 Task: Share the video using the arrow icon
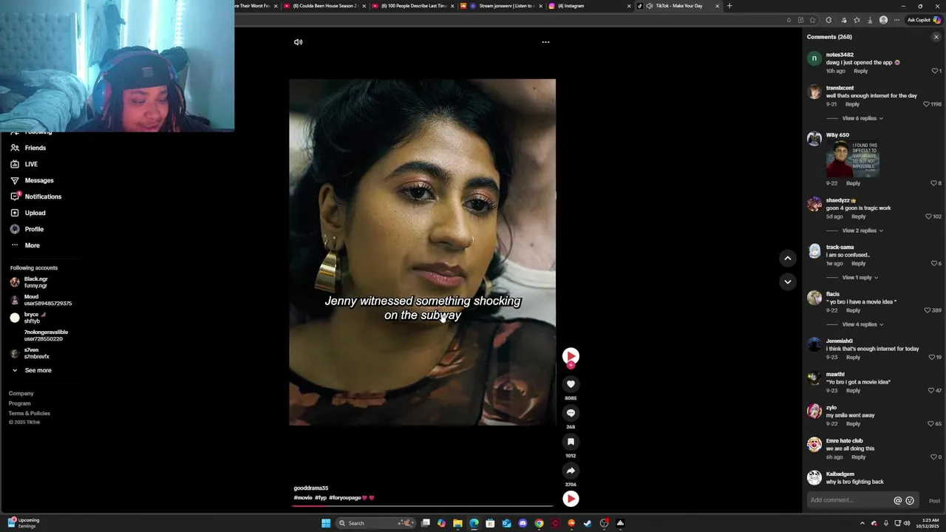(571, 471)
